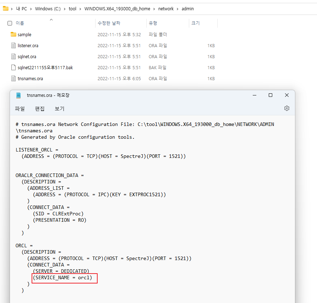Expand the chevron after WINDOWS.X64_193000_db_home
Image resolution: width=317 pixels, height=303 pixels.
tap(154, 9)
